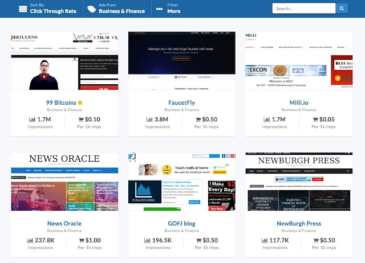Click the cart icon next to $0.05
This screenshot has height=263, width=365.
315,120
